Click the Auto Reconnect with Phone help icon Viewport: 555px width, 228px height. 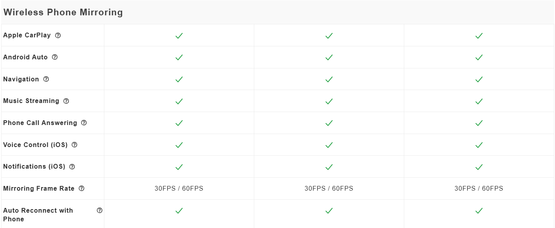pyautogui.click(x=100, y=210)
